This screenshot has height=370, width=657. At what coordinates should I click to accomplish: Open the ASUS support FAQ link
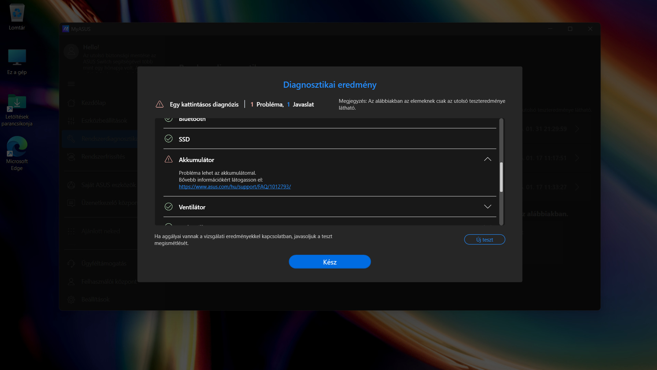coord(235,187)
